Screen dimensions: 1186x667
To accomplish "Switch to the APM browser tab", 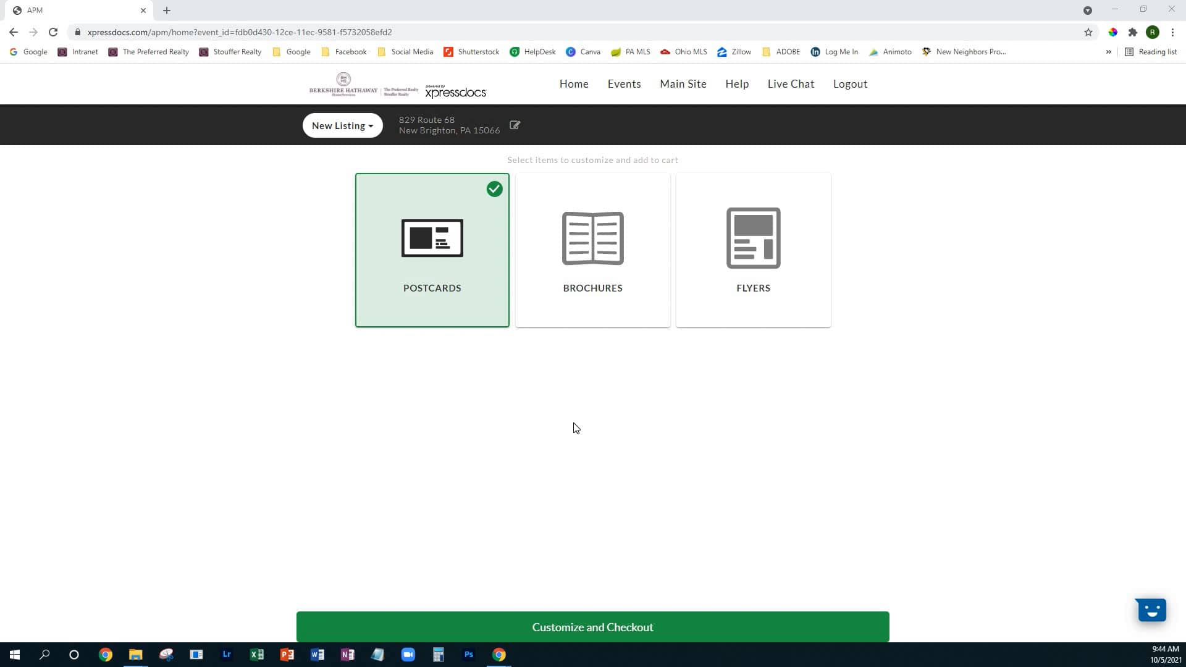I will coord(74,10).
